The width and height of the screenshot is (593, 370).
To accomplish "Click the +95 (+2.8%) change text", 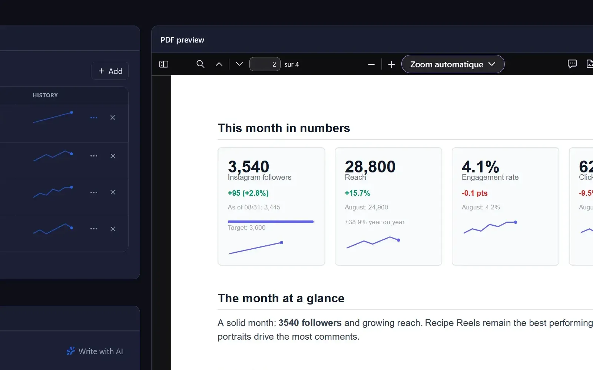I will click(x=248, y=193).
